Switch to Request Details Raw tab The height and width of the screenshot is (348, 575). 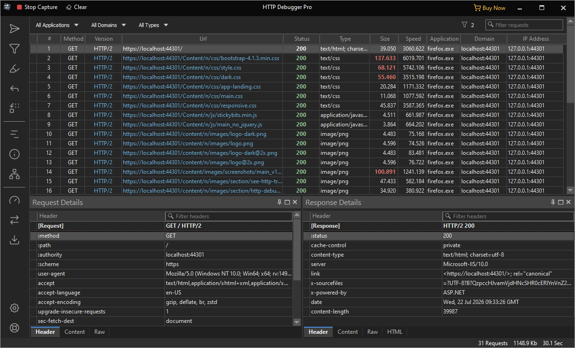100,332
